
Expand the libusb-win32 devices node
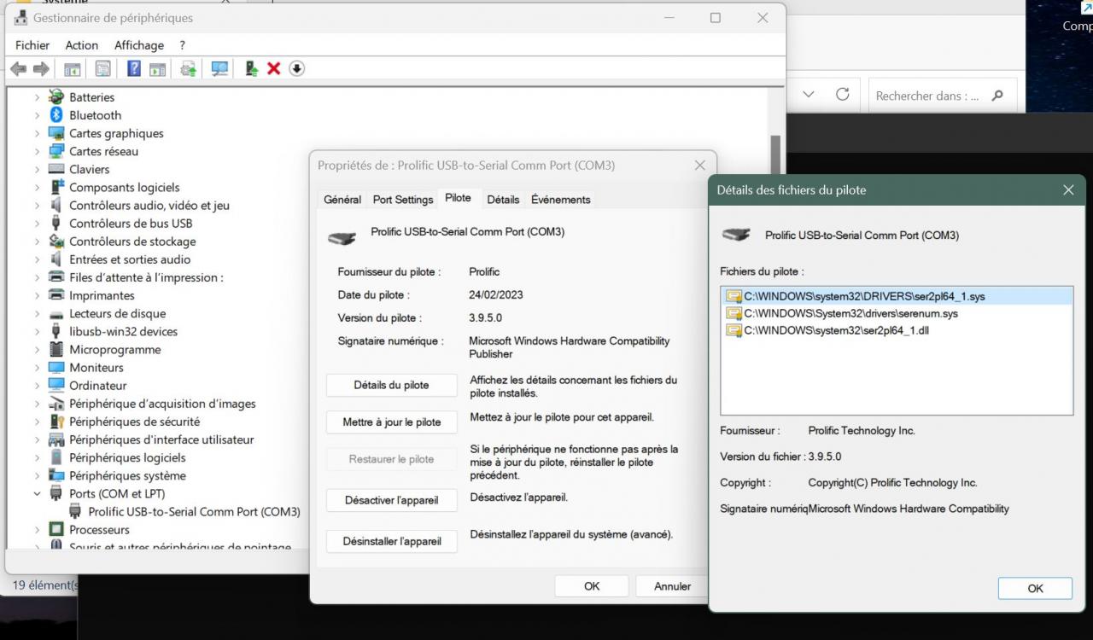(x=37, y=331)
